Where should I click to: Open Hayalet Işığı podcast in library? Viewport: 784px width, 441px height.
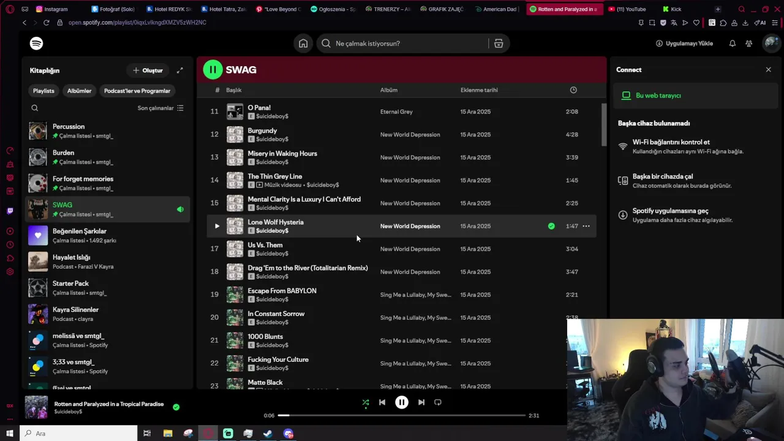pyautogui.click(x=108, y=262)
